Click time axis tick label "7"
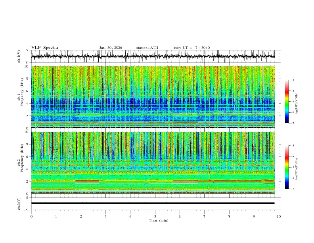 pos(205,216)
